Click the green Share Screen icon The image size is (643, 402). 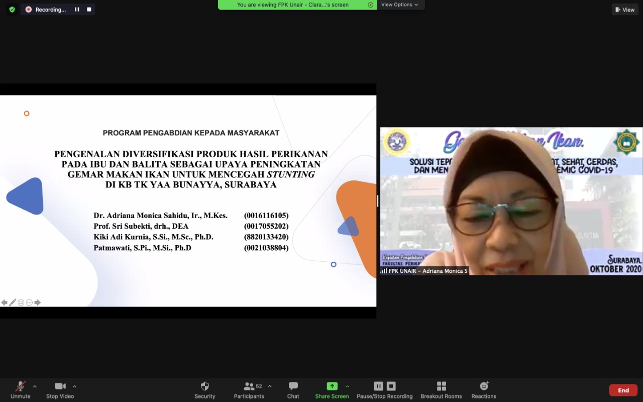pos(332,386)
